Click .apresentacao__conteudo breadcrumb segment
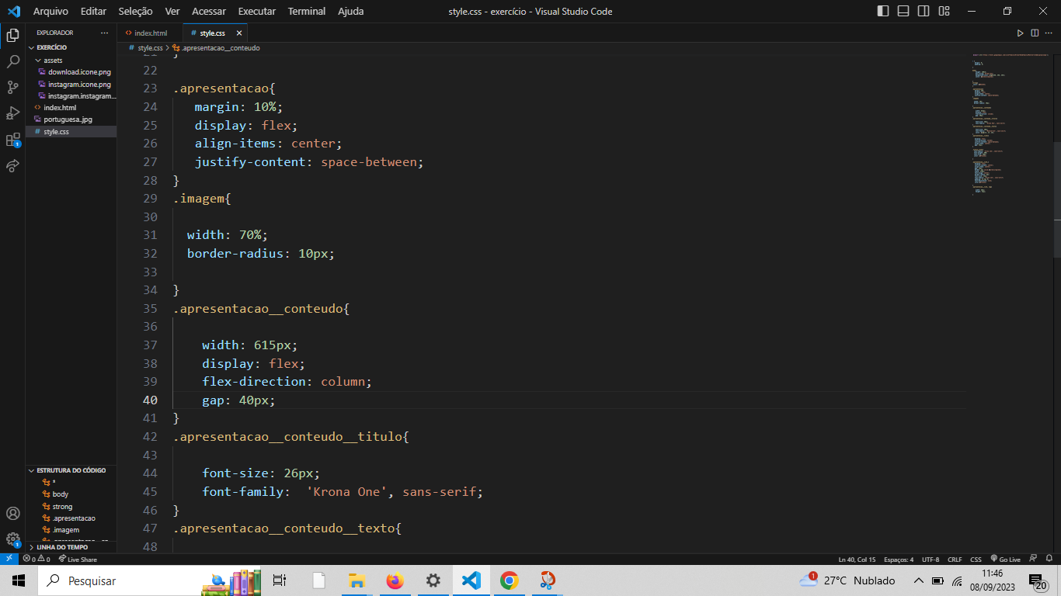The image size is (1061, 596). [216, 48]
